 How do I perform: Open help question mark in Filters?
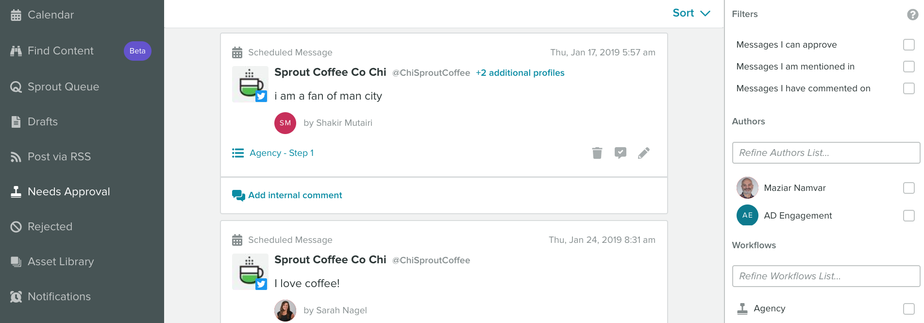(x=913, y=15)
